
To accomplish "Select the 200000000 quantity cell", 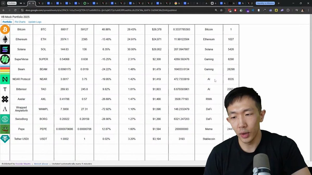I will click(181, 129).
